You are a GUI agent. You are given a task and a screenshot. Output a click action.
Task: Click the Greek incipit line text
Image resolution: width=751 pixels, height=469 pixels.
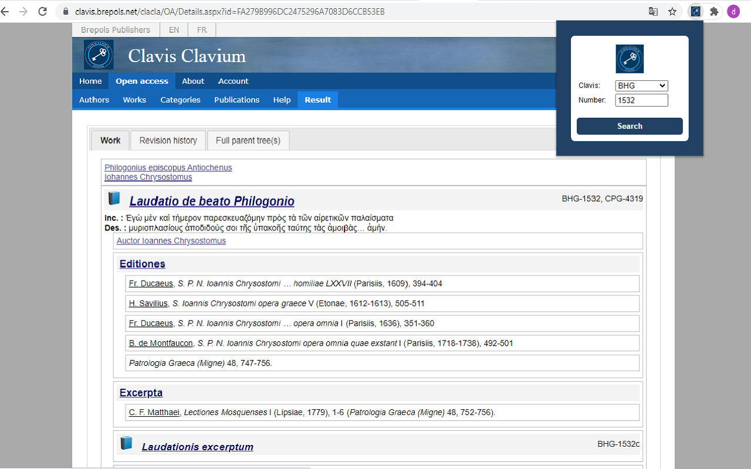(x=261, y=218)
